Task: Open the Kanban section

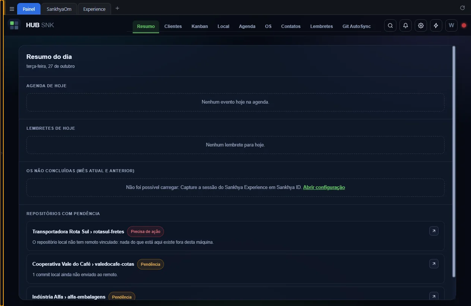Action: point(200,26)
